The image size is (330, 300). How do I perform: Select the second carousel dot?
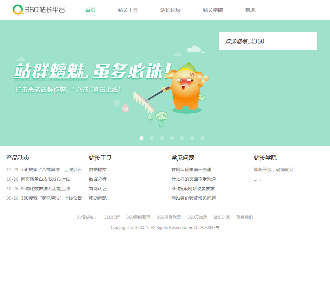coord(152,138)
